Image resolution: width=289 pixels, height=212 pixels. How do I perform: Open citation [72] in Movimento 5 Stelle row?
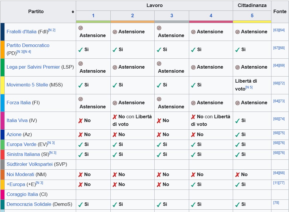coord(282,83)
